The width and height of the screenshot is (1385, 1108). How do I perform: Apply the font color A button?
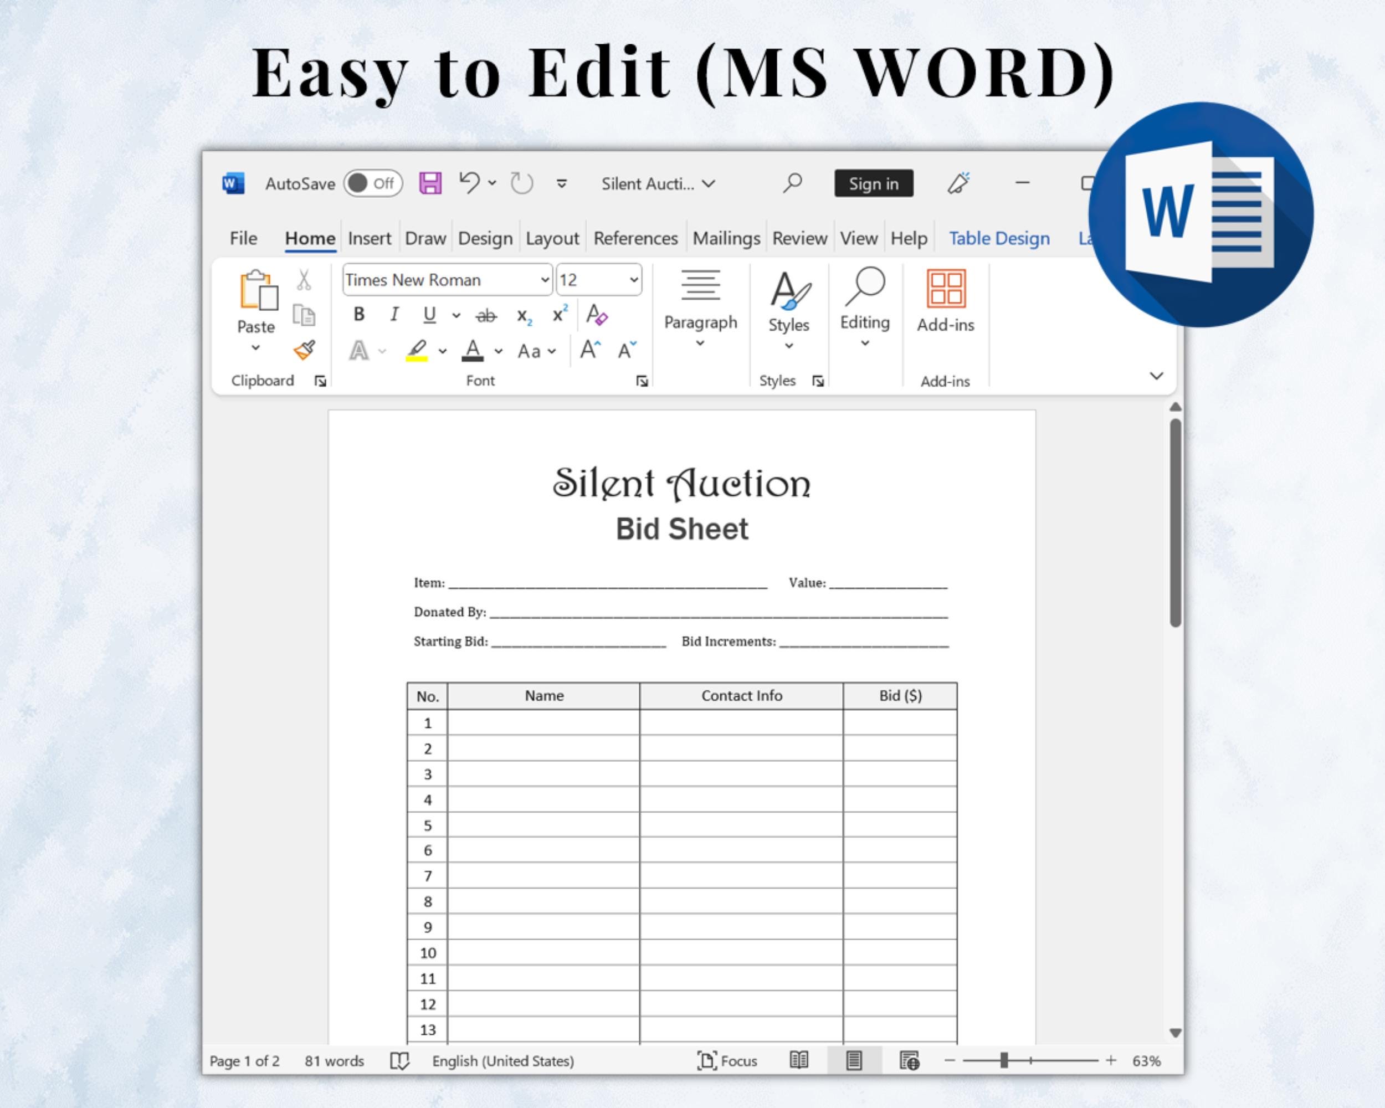tap(473, 351)
